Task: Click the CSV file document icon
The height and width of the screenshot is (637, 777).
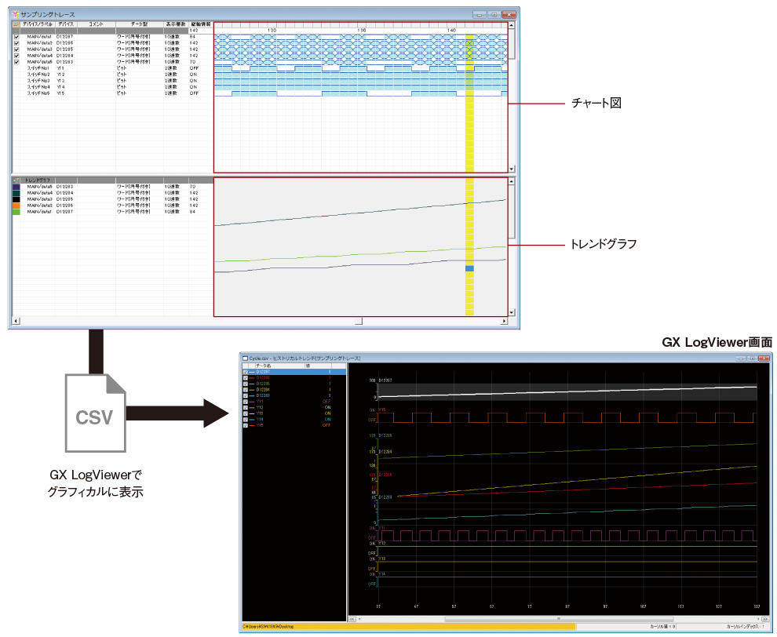Action: click(x=93, y=411)
